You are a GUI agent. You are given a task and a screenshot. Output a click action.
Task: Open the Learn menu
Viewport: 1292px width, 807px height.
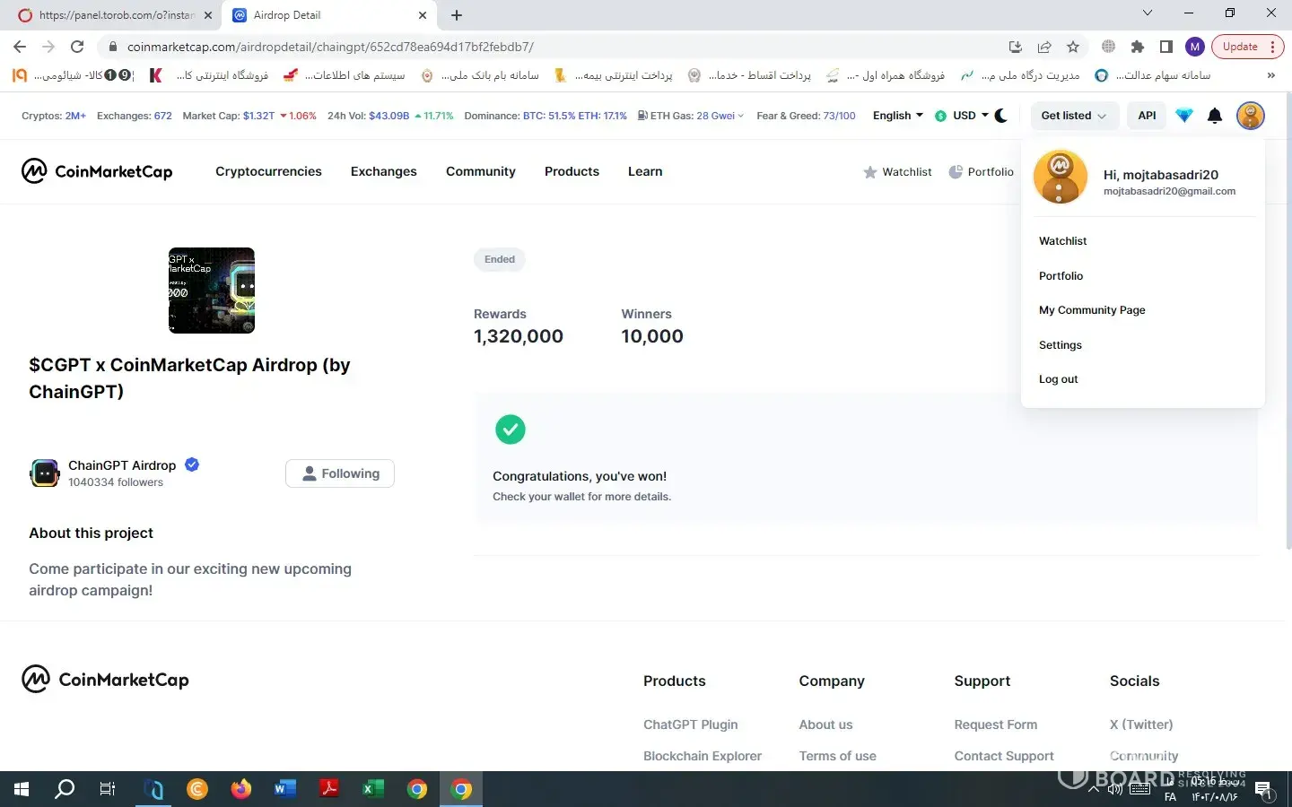645,171
